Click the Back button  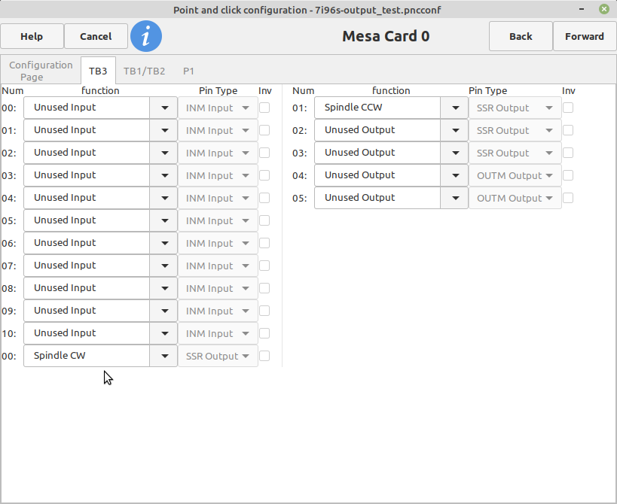coord(521,36)
